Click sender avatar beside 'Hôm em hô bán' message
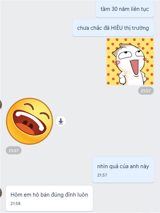Image resolution: width=160 pixels, height=213 pixels. point(1,193)
